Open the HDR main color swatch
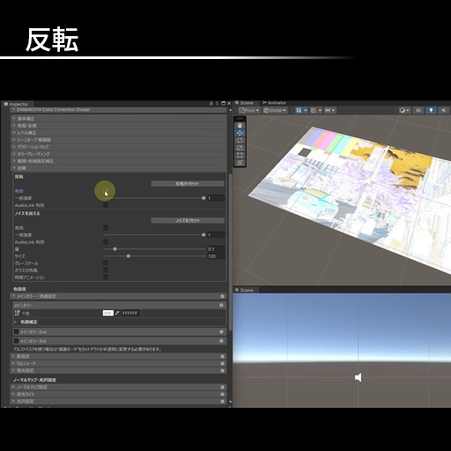 108,314
